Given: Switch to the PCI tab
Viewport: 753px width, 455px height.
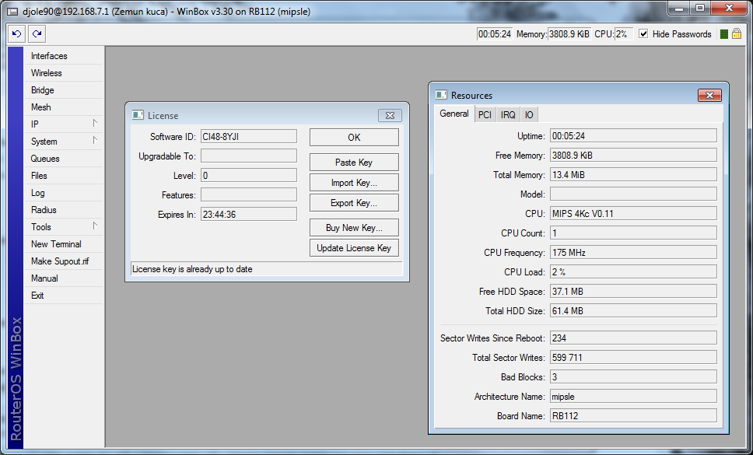Looking at the screenshot, I should click(x=485, y=114).
